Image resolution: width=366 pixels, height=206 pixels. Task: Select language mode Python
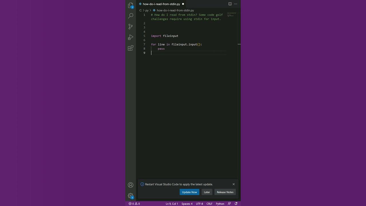click(220, 204)
